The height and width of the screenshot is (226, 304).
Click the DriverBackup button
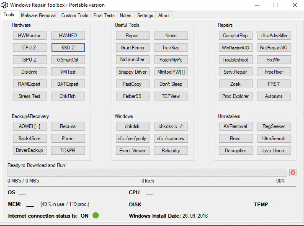pos(30,150)
